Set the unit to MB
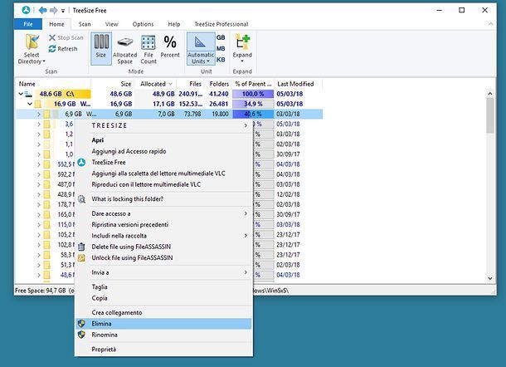506x367 pixels. click(221, 48)
